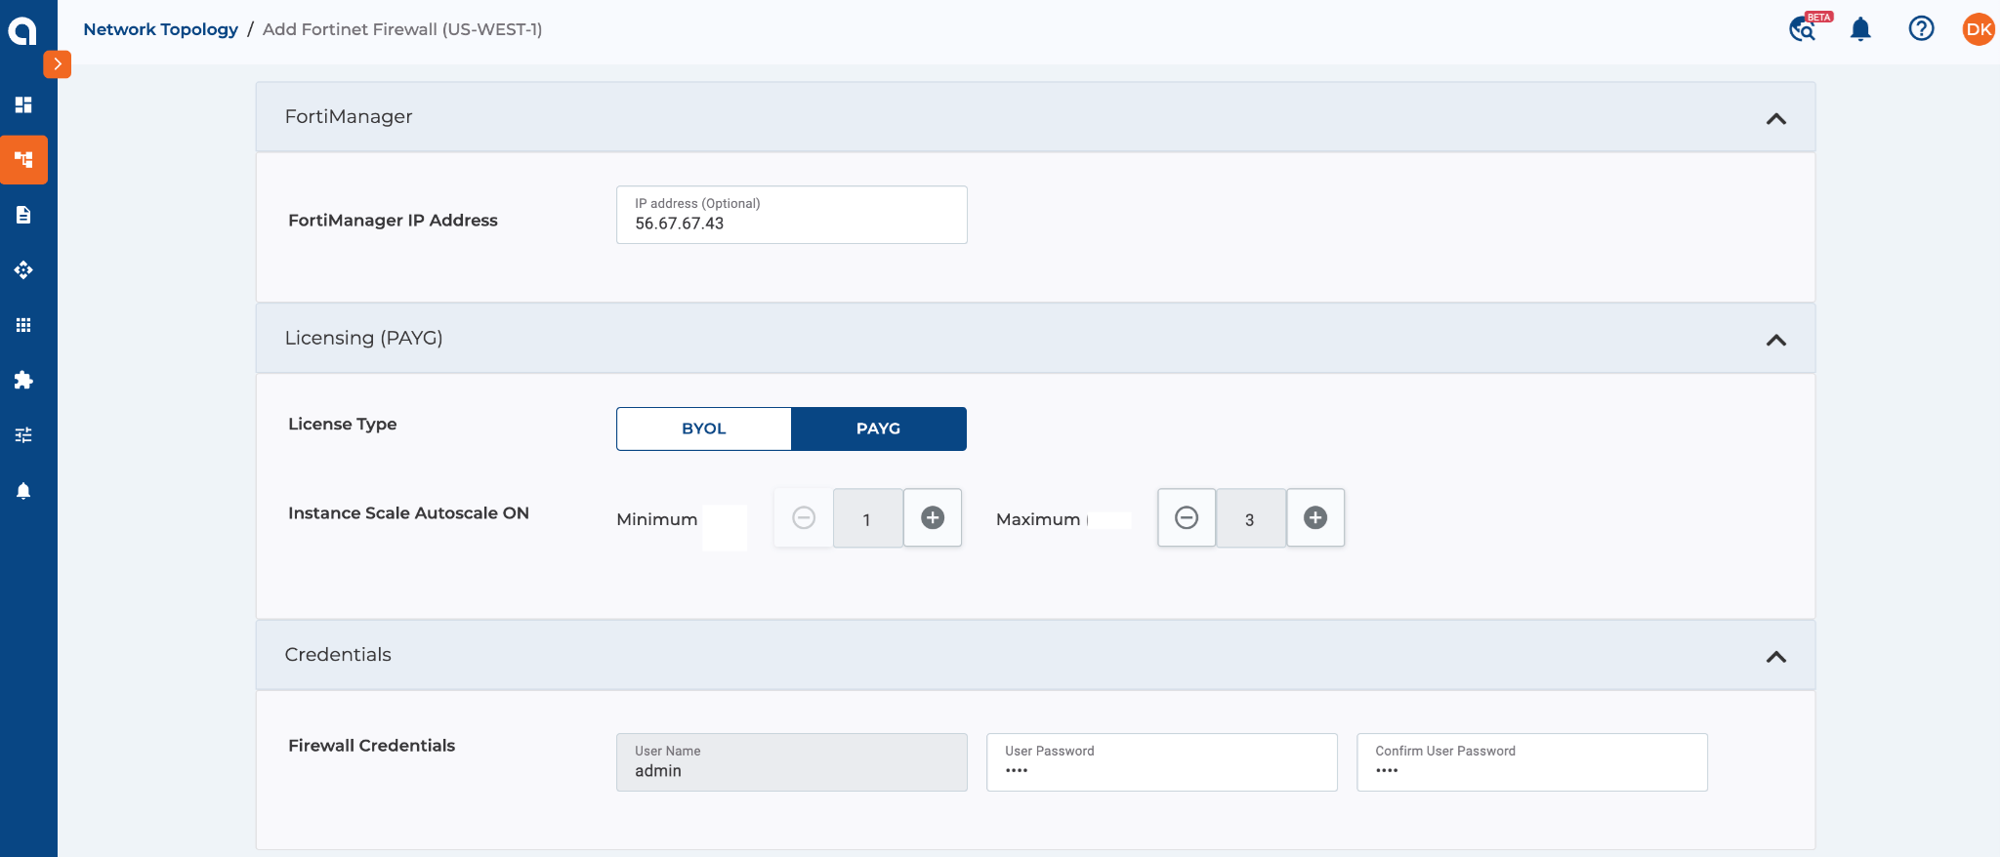Click the "Firewall Credentials" label
The height and width of the screenshot is (857, 2000).
tap(371, 745)
